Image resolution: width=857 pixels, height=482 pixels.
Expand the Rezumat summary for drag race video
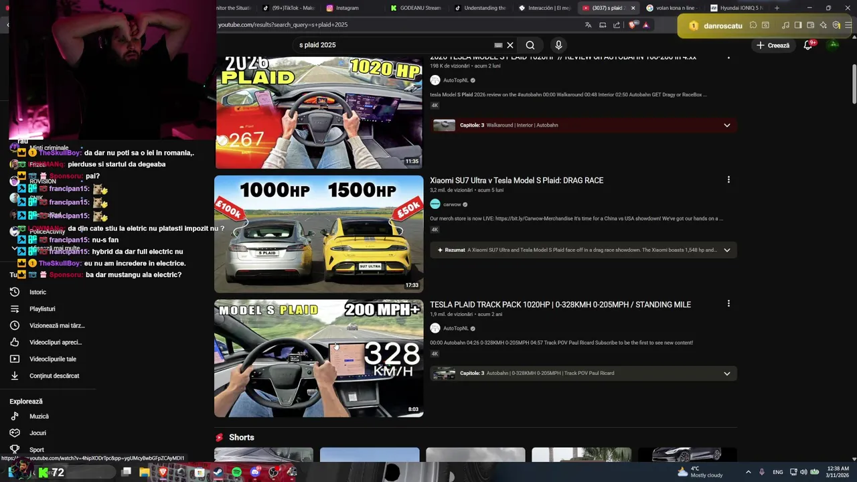[726, 250]
